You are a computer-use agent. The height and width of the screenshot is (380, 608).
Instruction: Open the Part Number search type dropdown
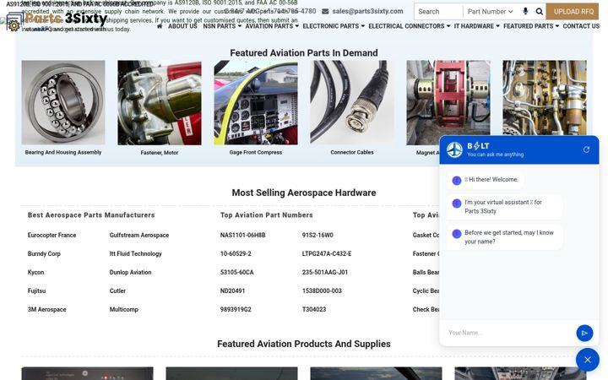tap(490, 12)
